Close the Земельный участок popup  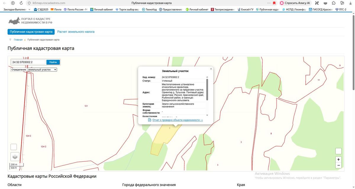click(211, 69)
